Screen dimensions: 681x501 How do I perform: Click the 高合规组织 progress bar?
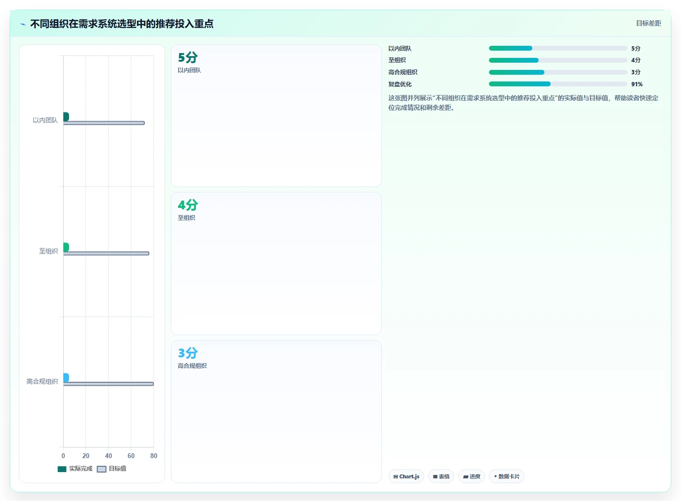click(558, 72)
